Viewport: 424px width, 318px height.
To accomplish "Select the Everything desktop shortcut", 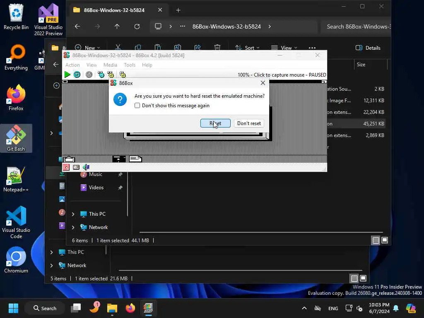I will 16,57.
